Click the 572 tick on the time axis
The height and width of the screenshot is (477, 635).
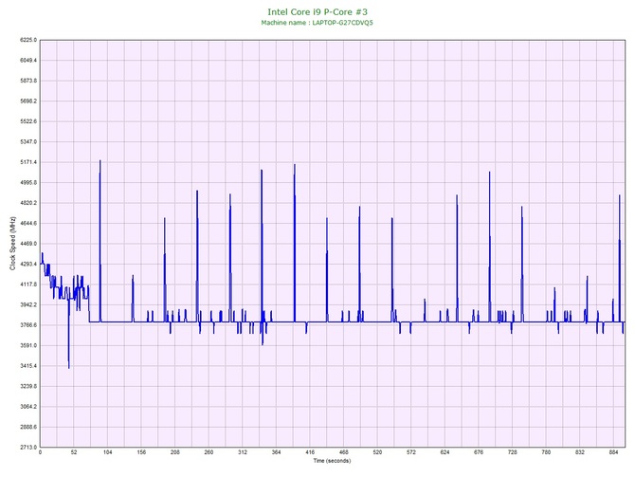pos(411,452)
